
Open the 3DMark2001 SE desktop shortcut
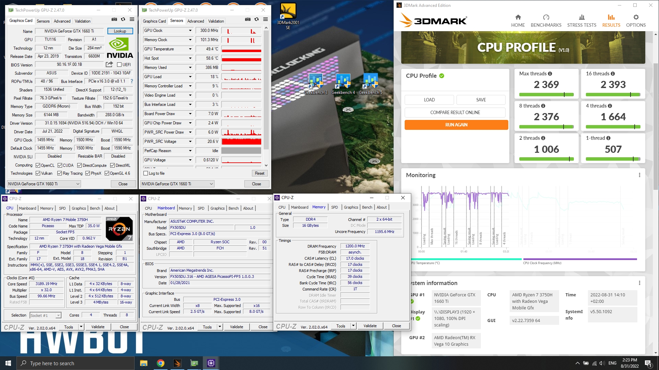(288, 16)
